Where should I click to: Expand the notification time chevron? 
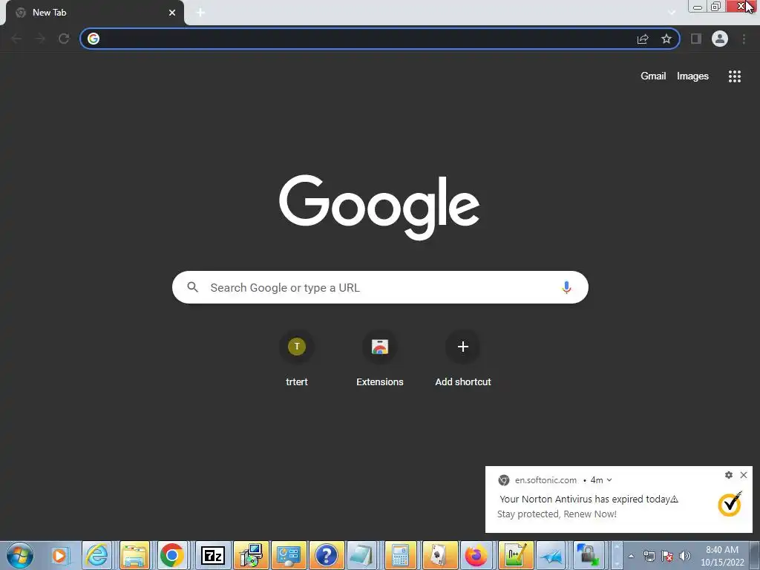609,480
